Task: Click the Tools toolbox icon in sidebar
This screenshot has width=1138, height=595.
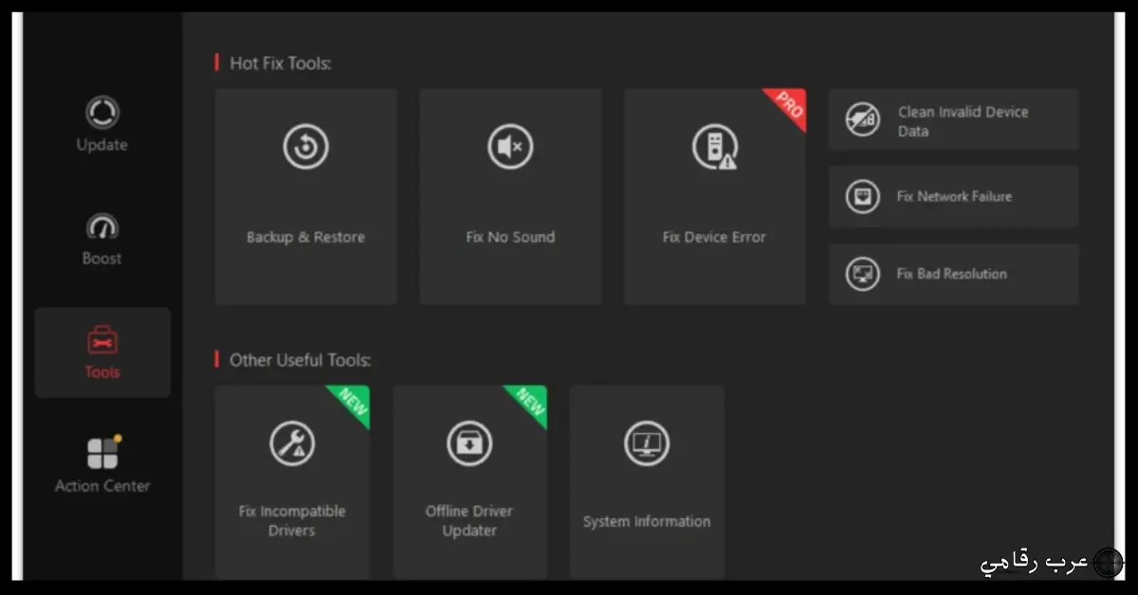Action: click(x=101, y=341)
